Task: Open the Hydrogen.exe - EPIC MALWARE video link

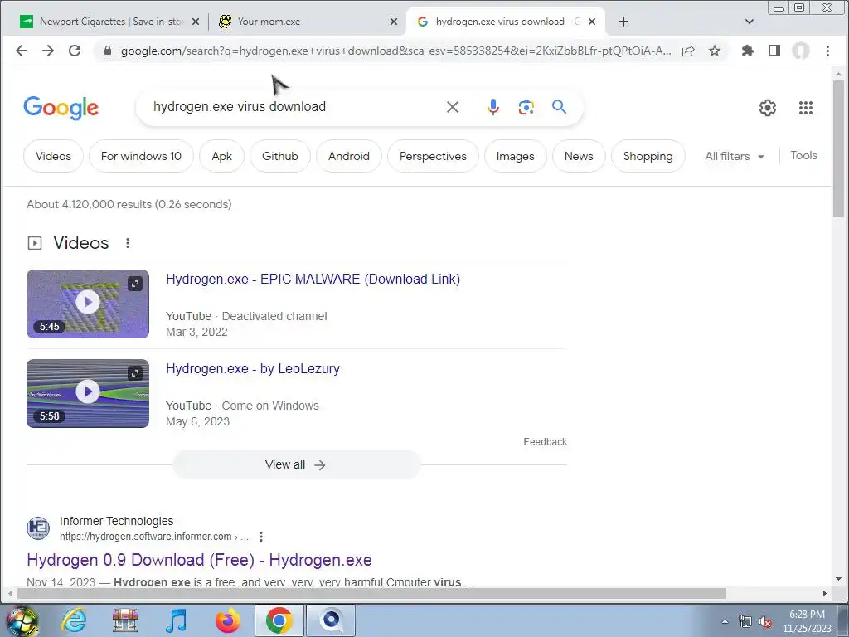Action: click(x=313, y=279)
